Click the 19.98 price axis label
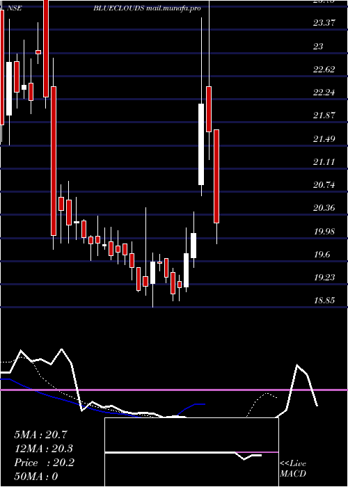The image size is (348, 487). click(x=324, y=232)
